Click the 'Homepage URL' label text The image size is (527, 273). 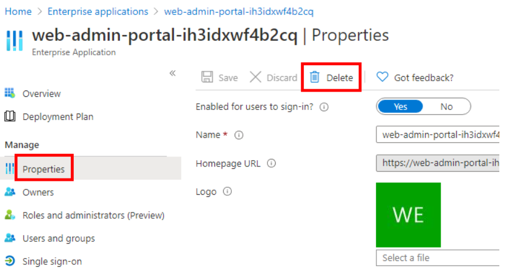tap(228, 164)
